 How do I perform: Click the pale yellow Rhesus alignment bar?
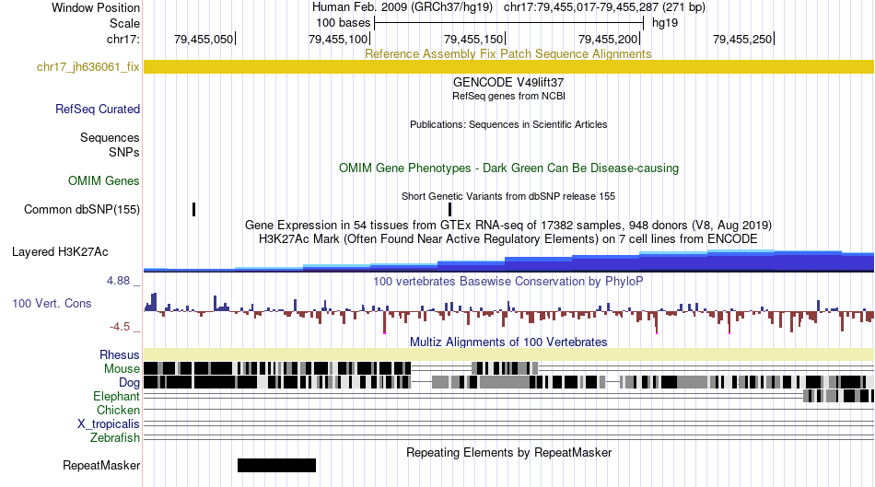509,354
